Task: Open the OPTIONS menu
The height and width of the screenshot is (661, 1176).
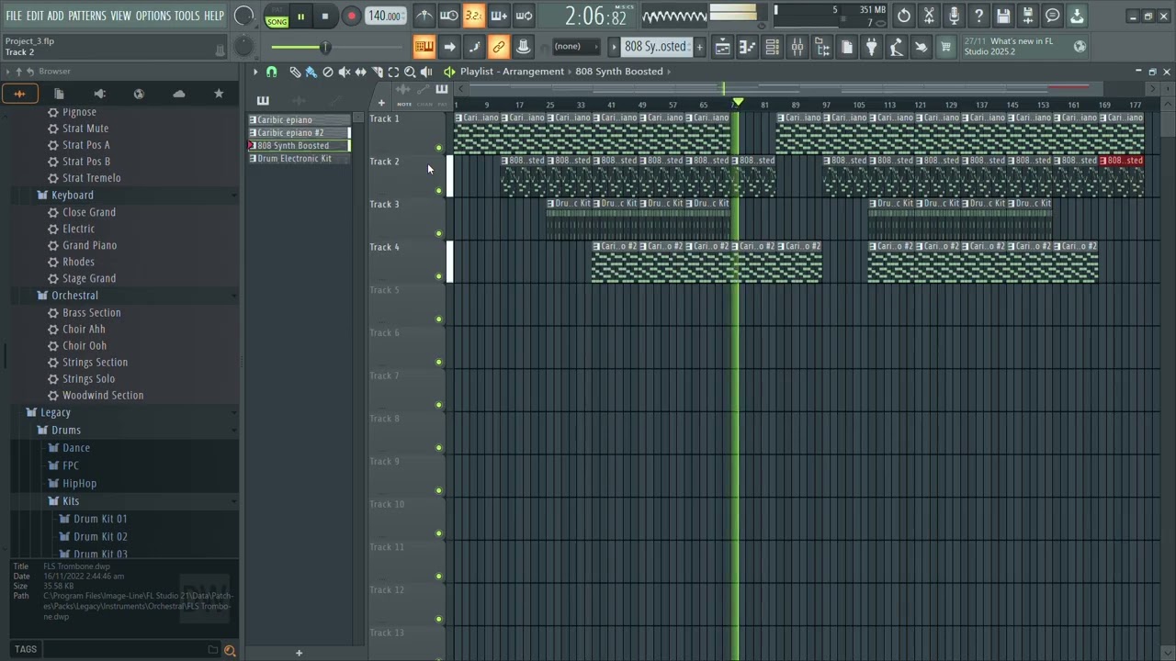Action: pyautogui.click(x=153, y=16)
